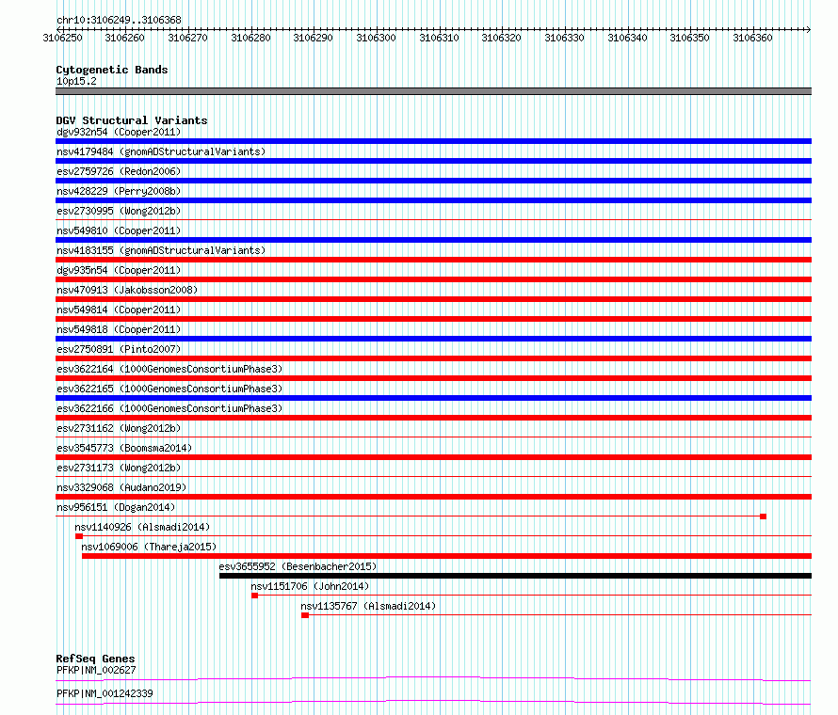Select nsv1151706 (John2014) label
The image size is (838, 715).
click(310, 586)
